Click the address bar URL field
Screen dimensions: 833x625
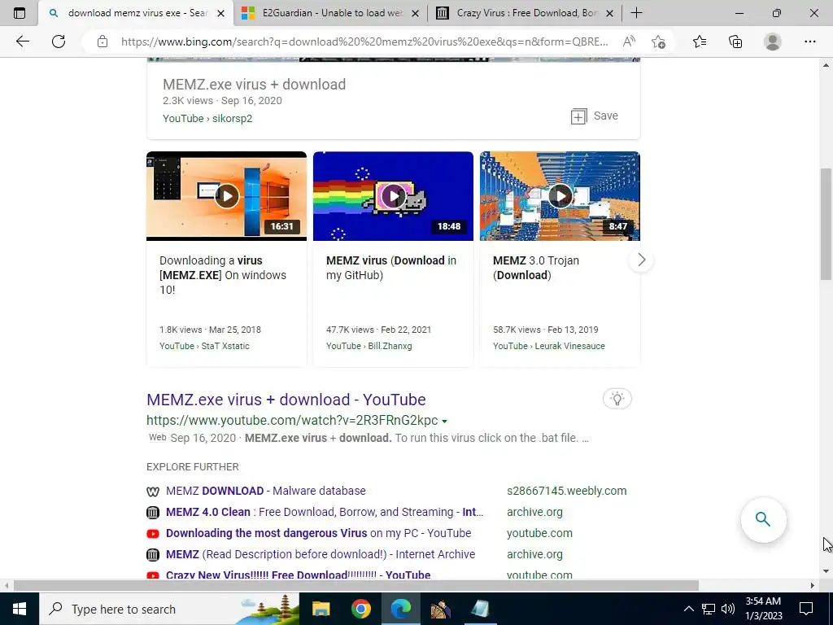pos(364,42)
